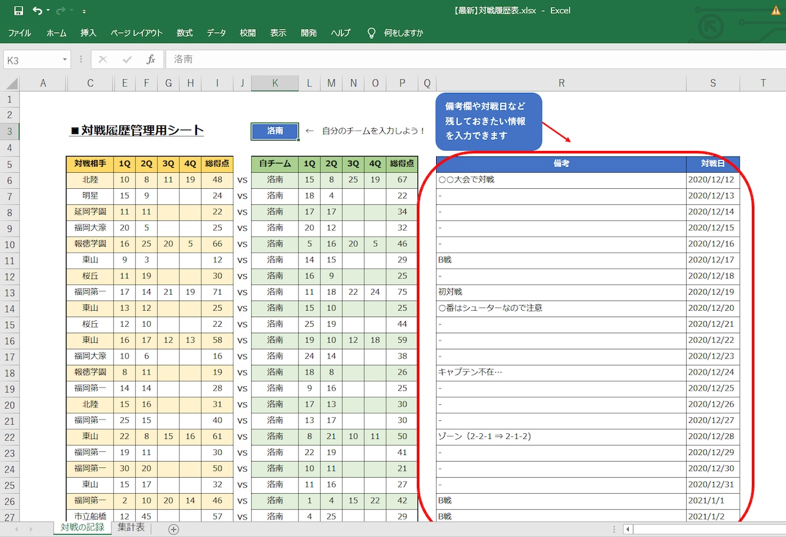Open Customize Quick Access Toolbar dropdown

point(84,11)
